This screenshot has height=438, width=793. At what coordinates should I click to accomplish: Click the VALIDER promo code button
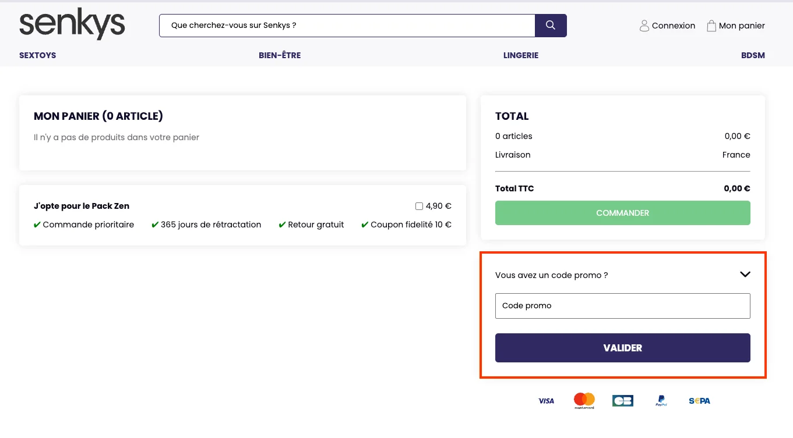[x=622, y=347]
